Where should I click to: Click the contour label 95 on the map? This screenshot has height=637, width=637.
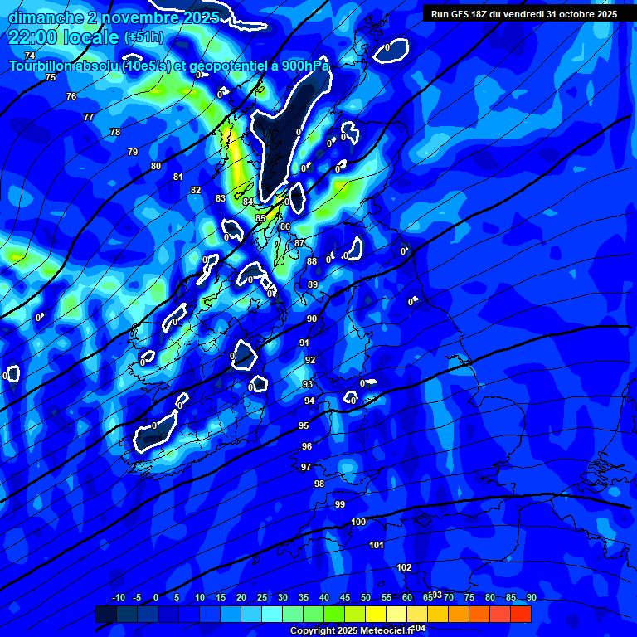pos(304,425)
